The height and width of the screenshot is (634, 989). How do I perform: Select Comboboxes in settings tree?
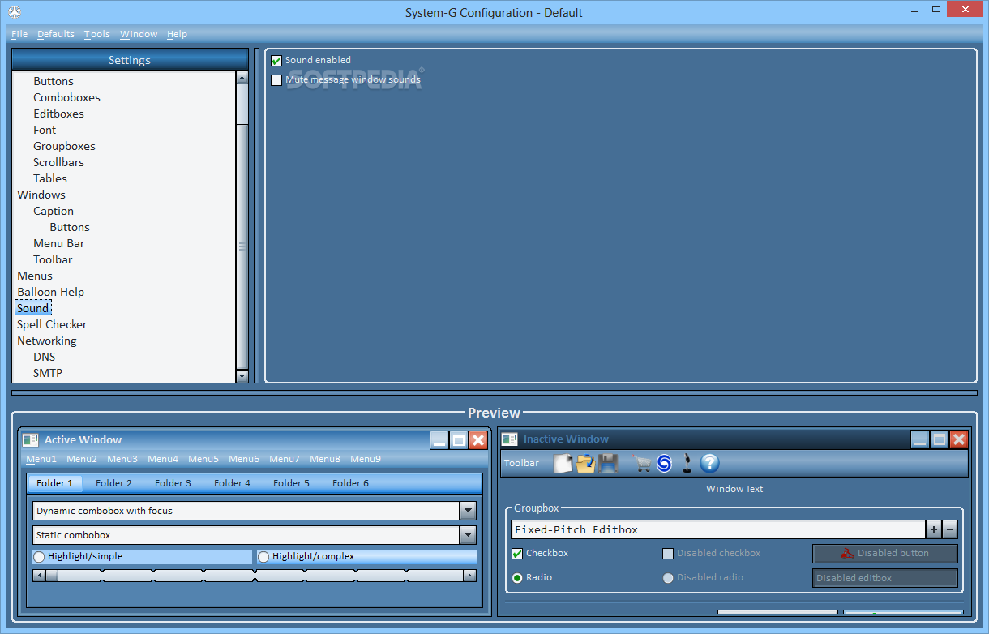[67, 97]
